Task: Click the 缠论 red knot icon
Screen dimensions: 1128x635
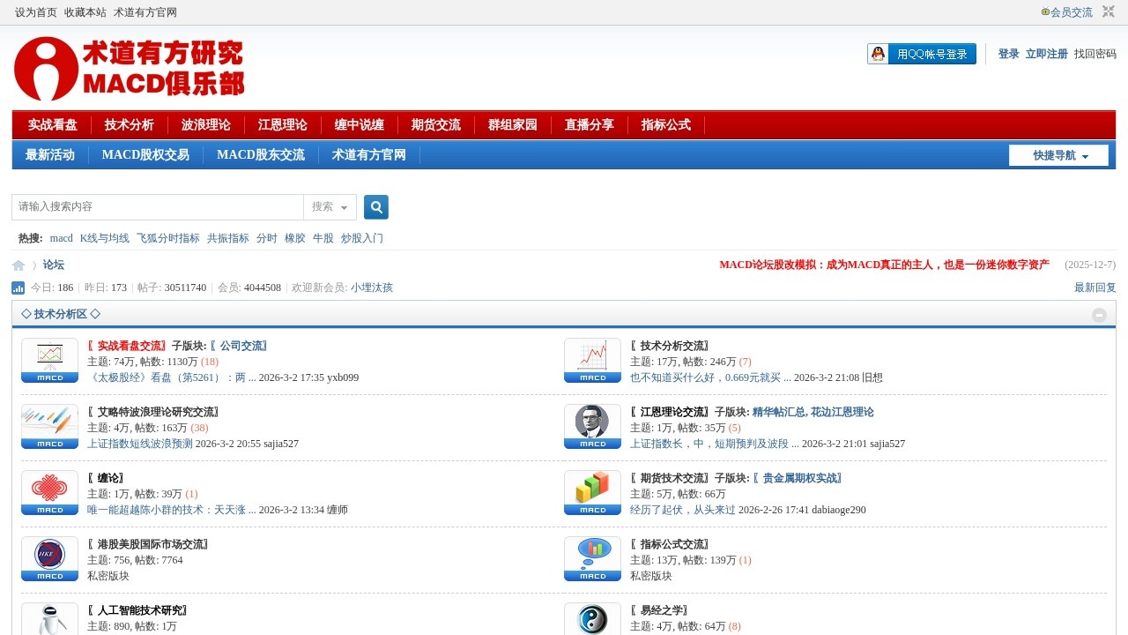Action: click(x=49, y=492)
